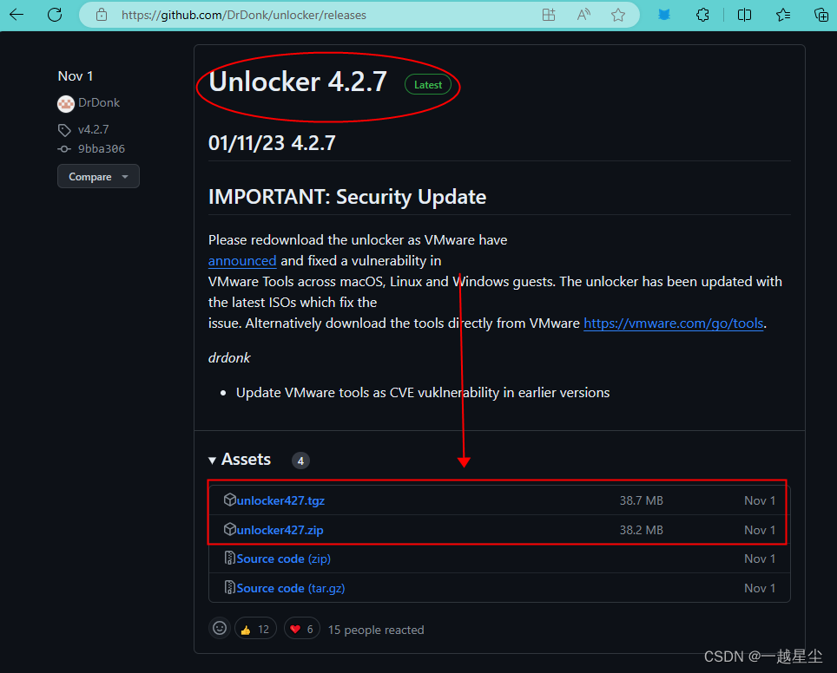
Task: Click package icon next to unlocker427.zip
Action: point(229,529)
